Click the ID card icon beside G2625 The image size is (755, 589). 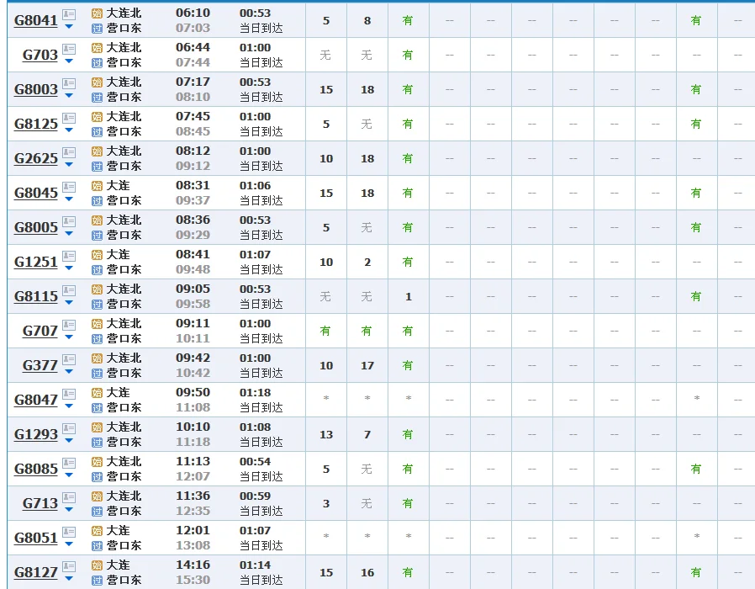pos(69,152)
